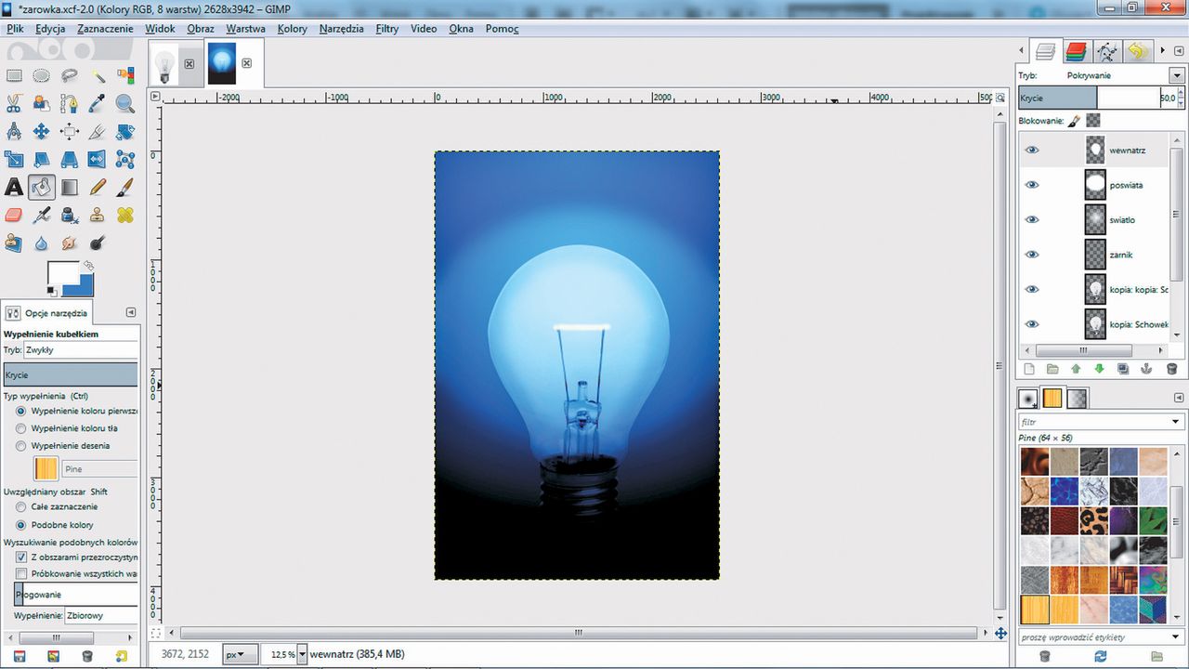Open the Kolory menu
Screen dimensions: 1189x669
coord(292,29)
